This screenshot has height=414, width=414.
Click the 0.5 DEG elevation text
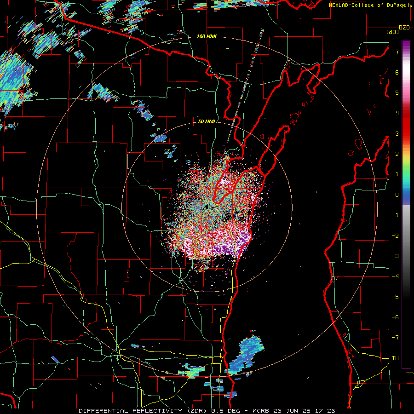[x=225, y=411]
